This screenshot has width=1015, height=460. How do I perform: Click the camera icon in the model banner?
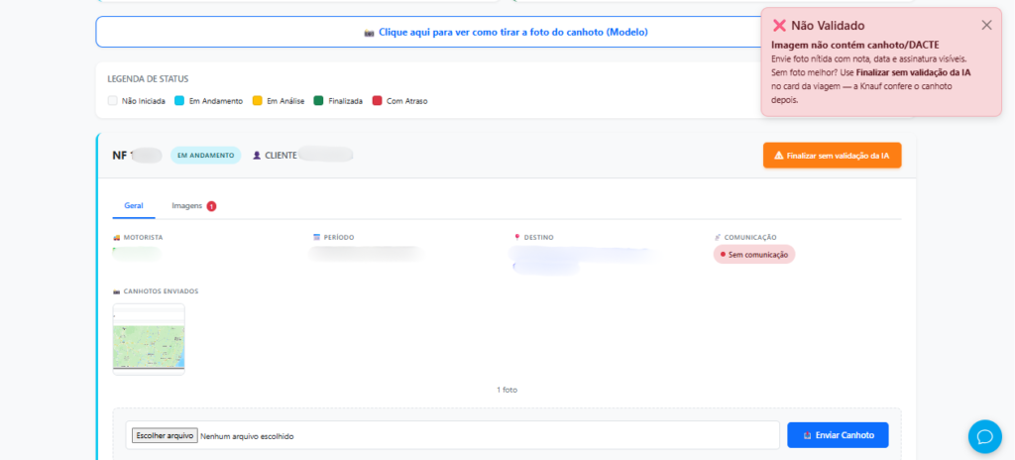point(370,32)
